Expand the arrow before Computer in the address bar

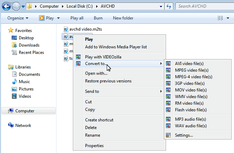click(x=36, y=6)
